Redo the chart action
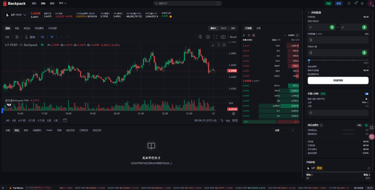 [x=69, y=37]
